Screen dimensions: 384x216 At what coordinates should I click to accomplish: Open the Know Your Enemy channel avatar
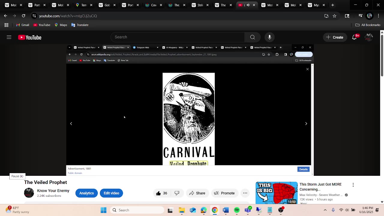tap(29, 193)
